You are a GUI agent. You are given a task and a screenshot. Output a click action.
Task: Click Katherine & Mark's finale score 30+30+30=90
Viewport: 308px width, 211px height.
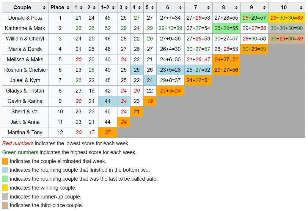287,28
